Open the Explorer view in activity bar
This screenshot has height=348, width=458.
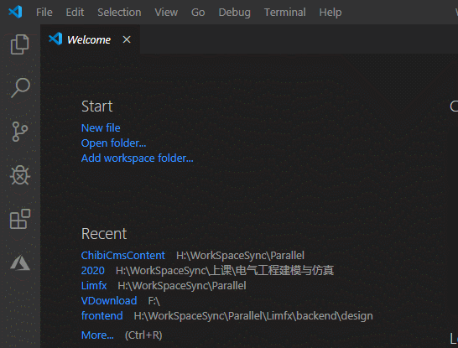click(x=20, y=44)
